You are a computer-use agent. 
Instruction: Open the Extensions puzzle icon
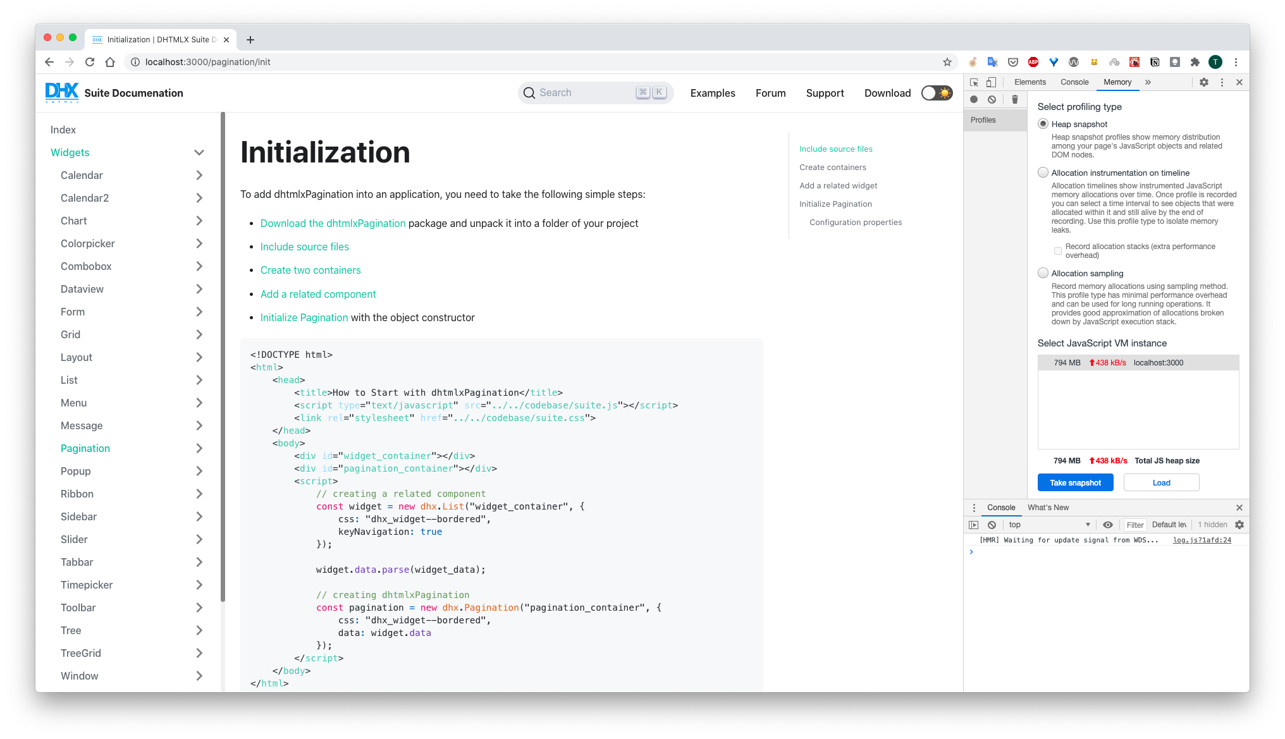pos(1195,62)
